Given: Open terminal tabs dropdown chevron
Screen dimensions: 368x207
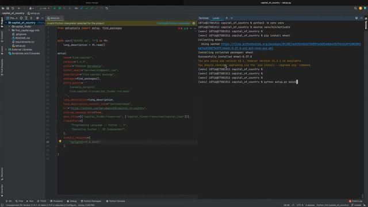Looking at the screenshot, I should (232, 18).
